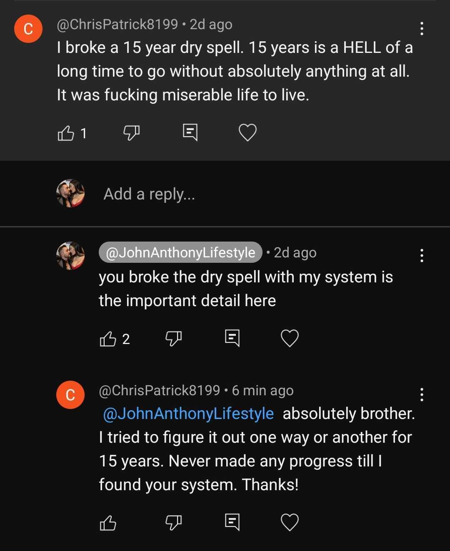The width and height of the screenshot is (450, 551).
Task: Like the 'absolutely brother' reply
Action: click(108, 523)
